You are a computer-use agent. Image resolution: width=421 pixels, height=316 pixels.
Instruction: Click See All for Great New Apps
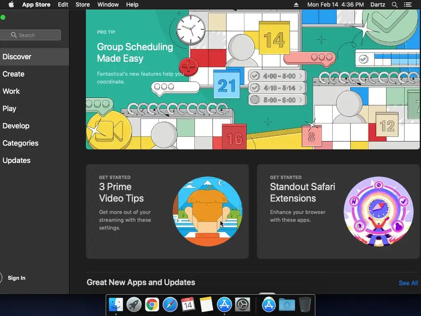tap(408, 283)
